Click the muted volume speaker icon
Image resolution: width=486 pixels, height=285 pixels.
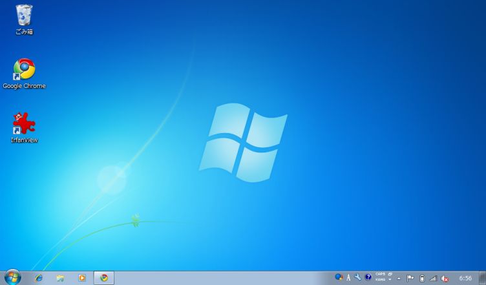pos(445,279)
